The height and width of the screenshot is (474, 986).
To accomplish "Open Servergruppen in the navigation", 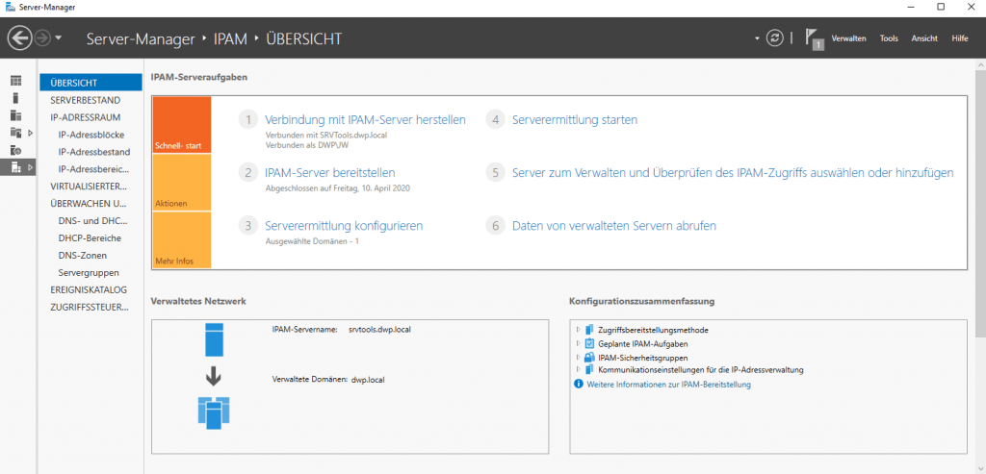I will [91, 272].
